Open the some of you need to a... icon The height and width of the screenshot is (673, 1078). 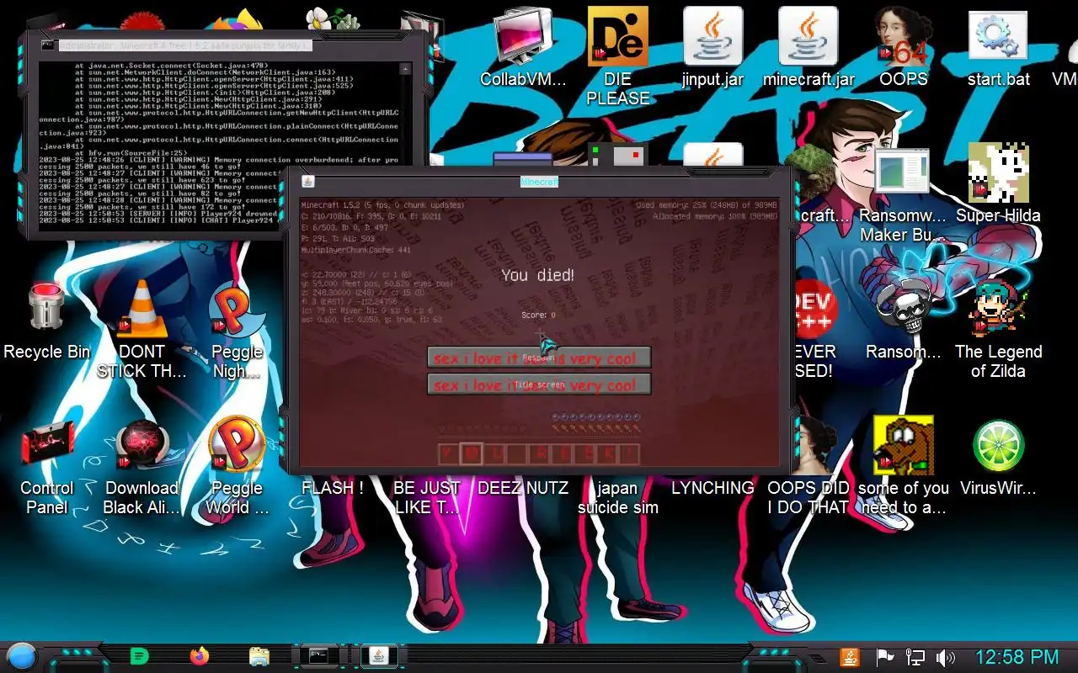pyautogui.click(x=904, y=466)
